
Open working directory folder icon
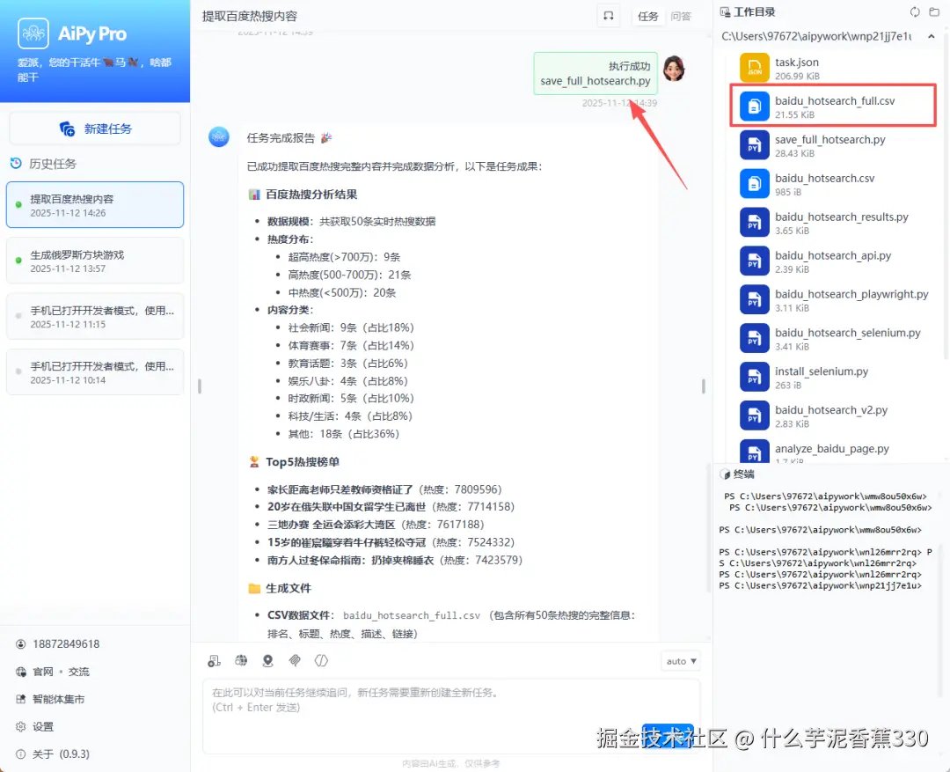(x=934, y=12)
